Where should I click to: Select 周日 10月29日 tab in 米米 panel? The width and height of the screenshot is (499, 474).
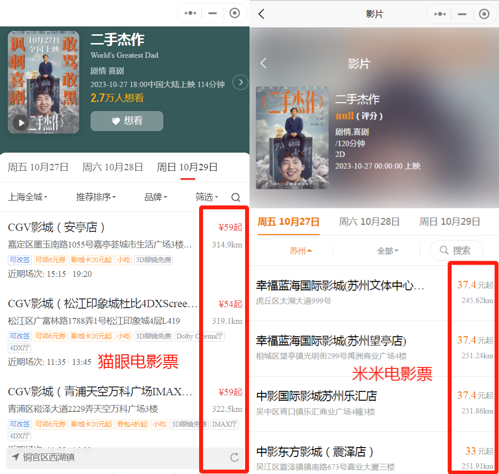pyautogui.click(x=450, y=222)
